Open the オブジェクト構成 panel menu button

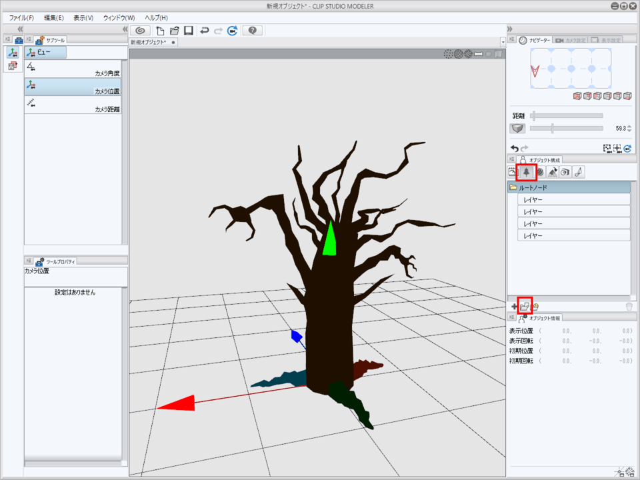(x=512, y=159)
